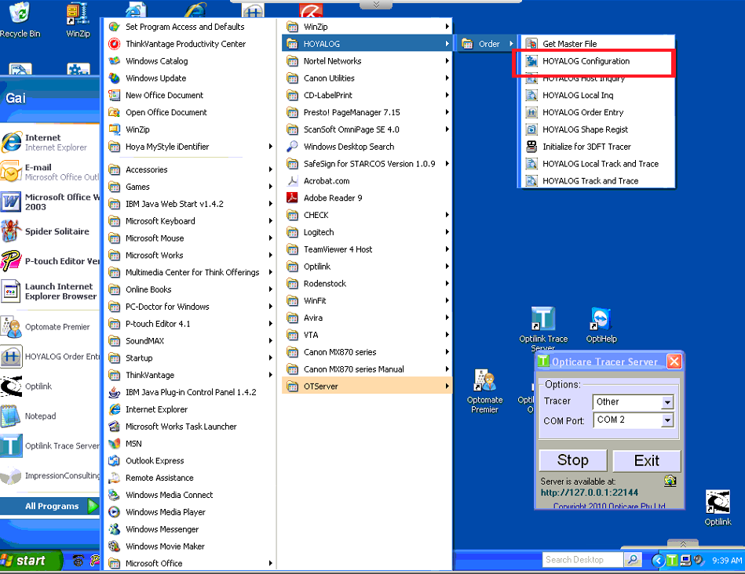
Task: Select Get Master File menu entry
Action: coord(597,44)
